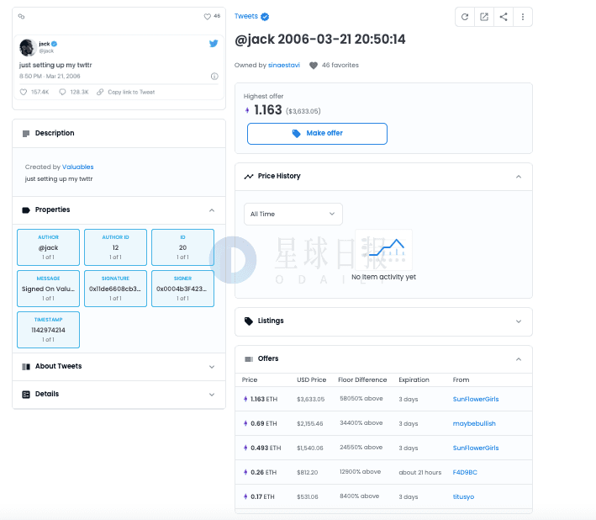This screenshot has width=596, height=520.
Task: Click the Twitter bird icon on tweet card
Action: coord(214,44)
